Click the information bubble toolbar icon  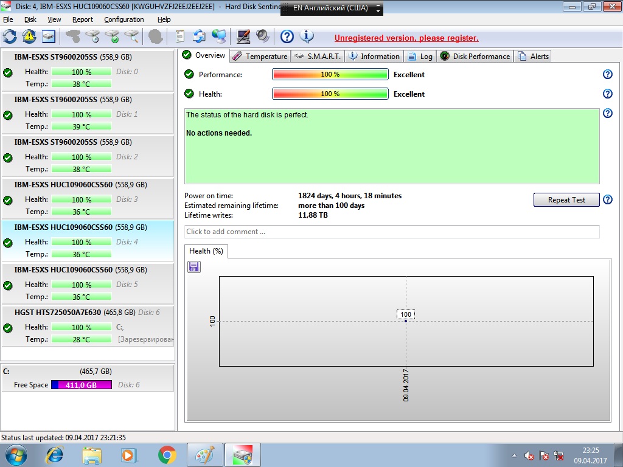pyautogui.click(x=307, y=36)
